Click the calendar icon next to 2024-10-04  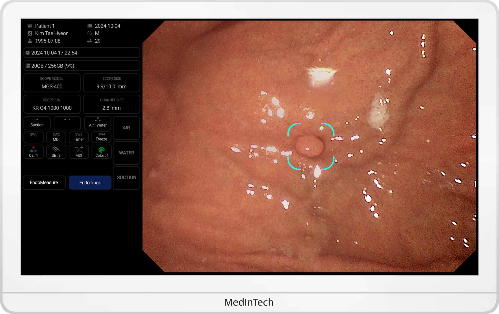(90, 26)
